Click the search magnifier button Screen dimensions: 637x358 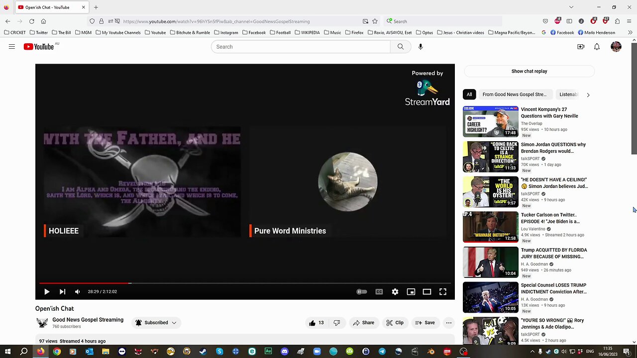pos(401,47)
